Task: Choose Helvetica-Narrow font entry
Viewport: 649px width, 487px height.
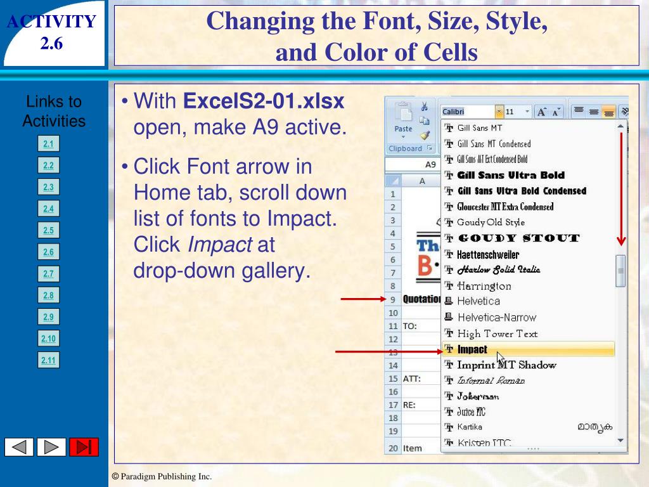Action: (x=529, y=318)
